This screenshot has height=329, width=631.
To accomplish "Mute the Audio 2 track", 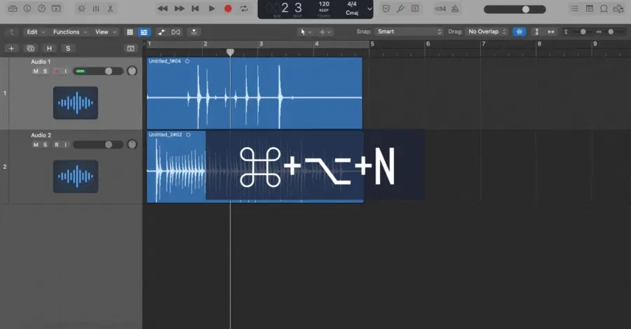I will pyautogui.click(x=36, y=145).
